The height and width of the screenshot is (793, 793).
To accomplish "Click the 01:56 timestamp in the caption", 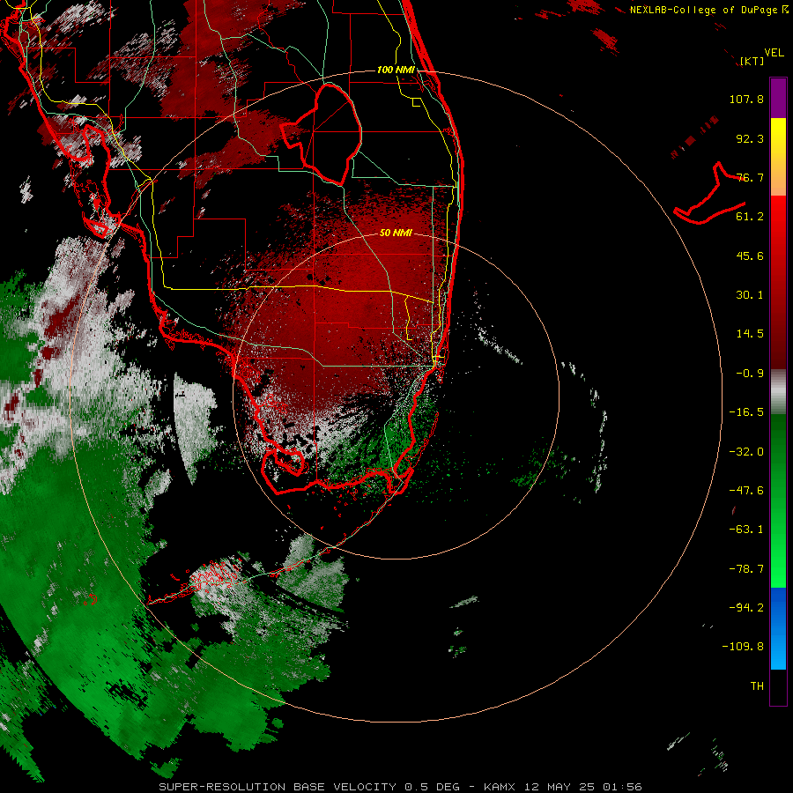I will click(x=622, y=787).
